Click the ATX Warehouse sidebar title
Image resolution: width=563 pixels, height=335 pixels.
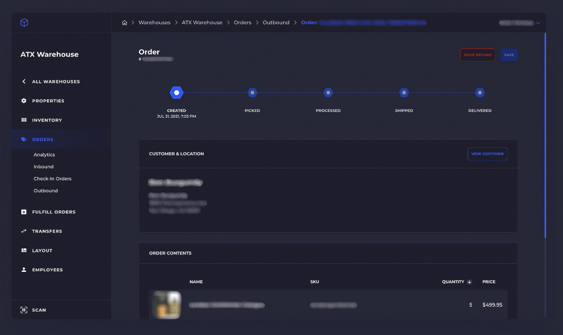coord(50,54)
